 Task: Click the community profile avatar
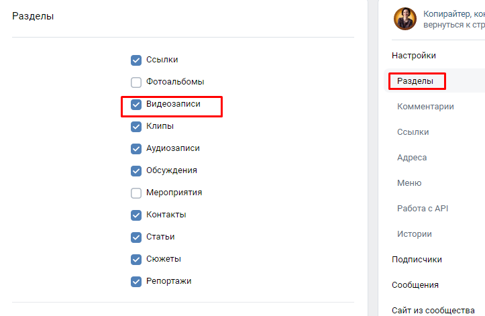(x=405, y=19)
